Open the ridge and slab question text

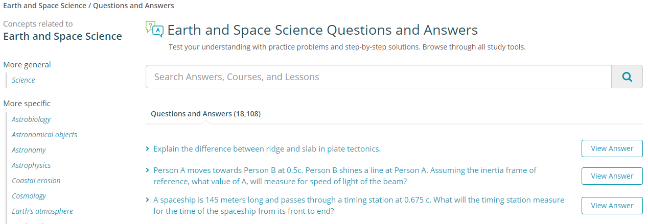point(267,149)
